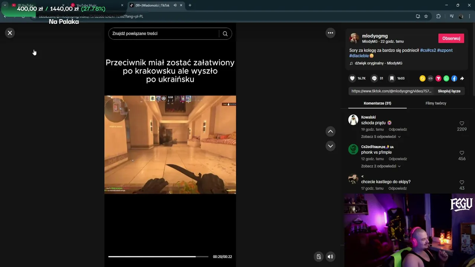Click the TikTok video frame to pause

click(170, 145)
